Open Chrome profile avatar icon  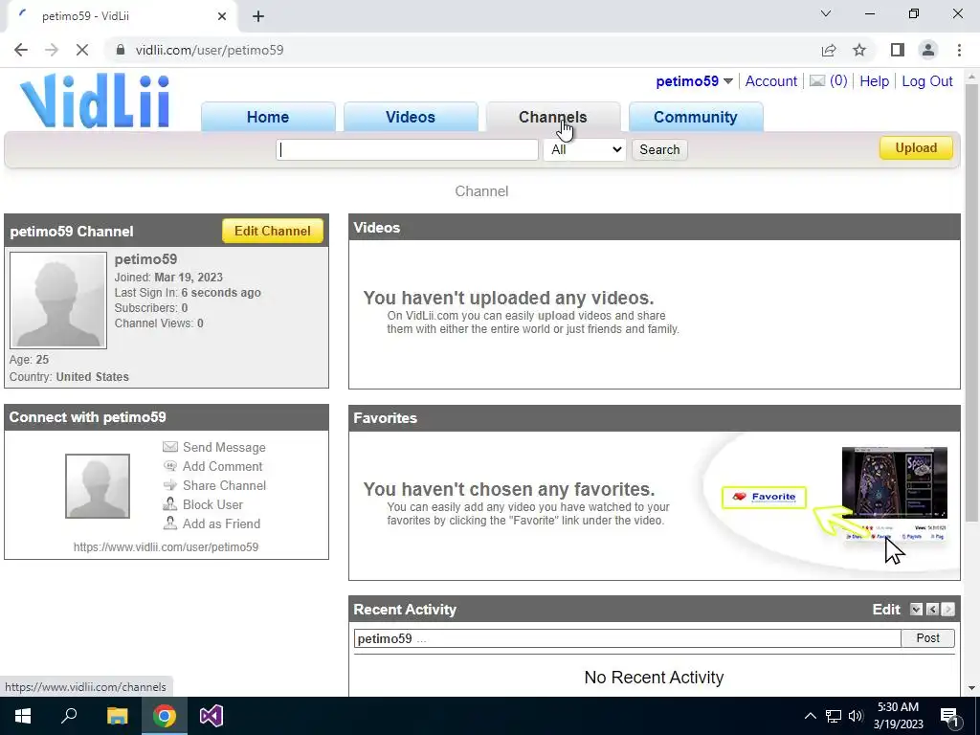[928, 50]
